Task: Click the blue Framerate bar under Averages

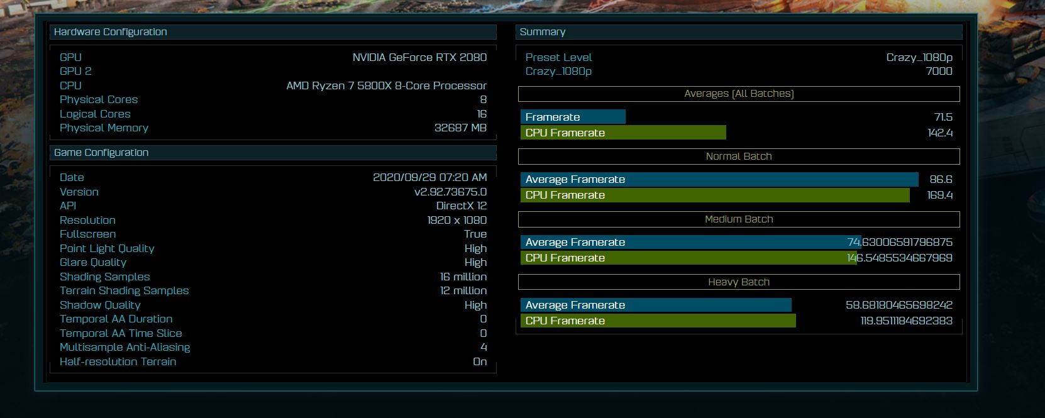Action: 573,117
